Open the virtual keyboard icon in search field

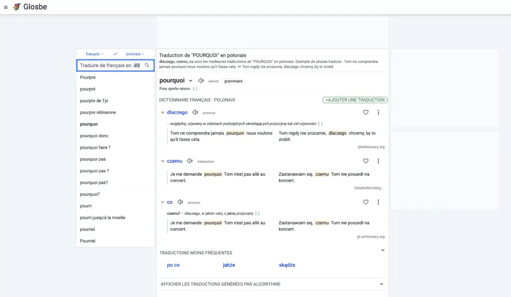(x=137, y=65)
